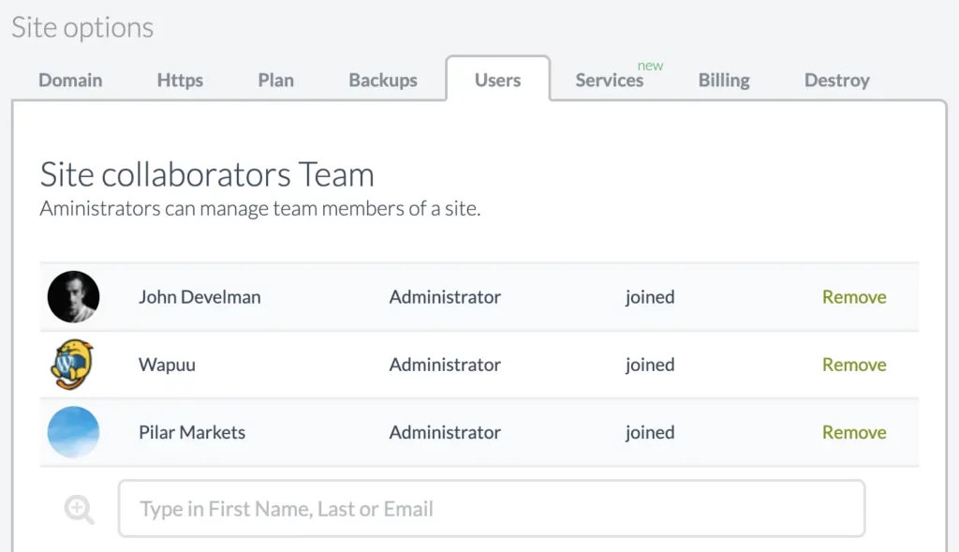
Task: Remove Pilar Markets from the site
Action: pyautogui.click(x=854, y=432)
